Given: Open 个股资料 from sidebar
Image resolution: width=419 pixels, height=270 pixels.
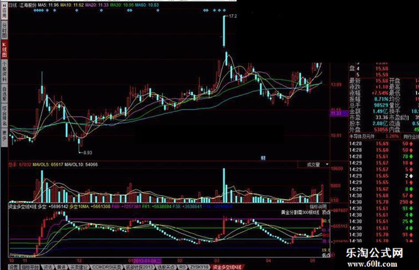Looking at the screenshot, I should click(x=4, y=70).
